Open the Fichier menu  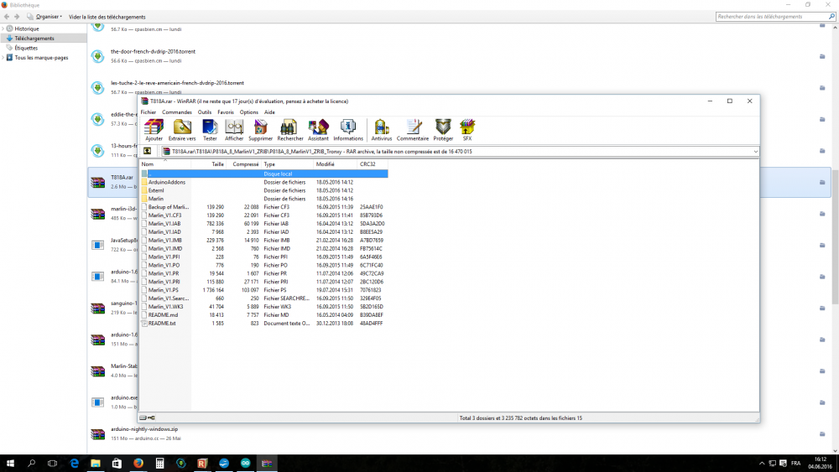tap(149, 112)
